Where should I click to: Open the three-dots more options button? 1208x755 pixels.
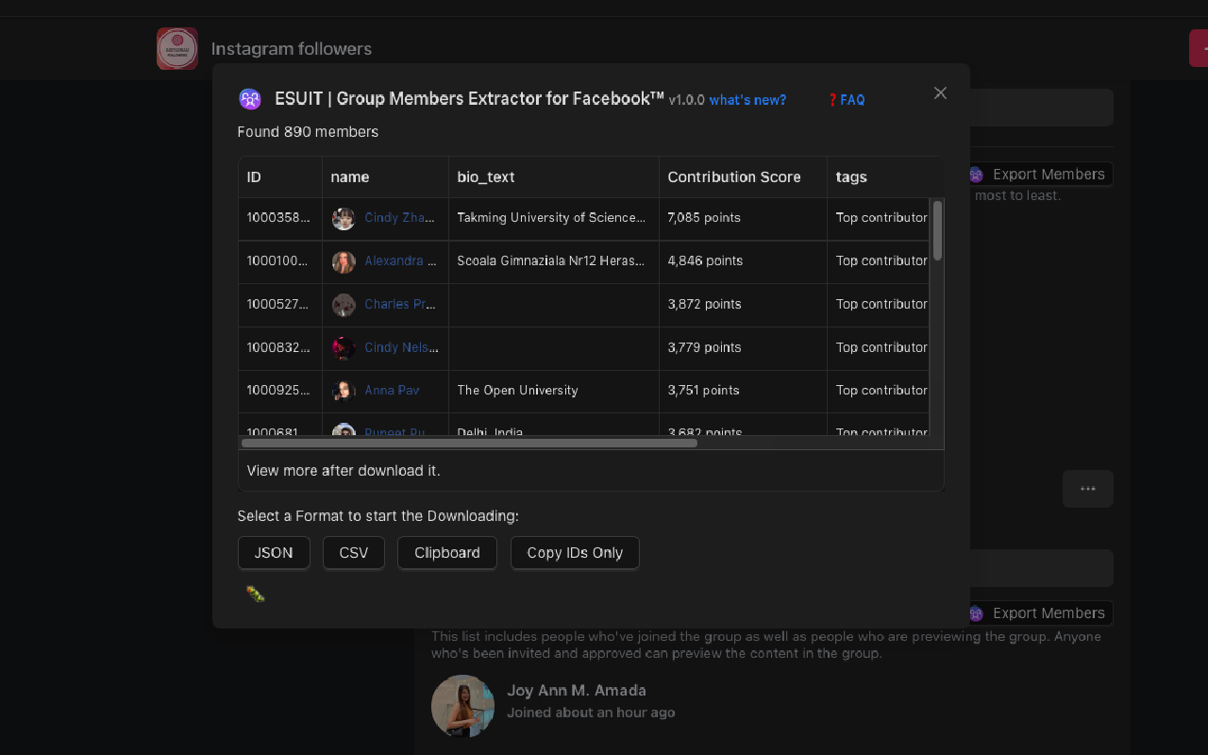tap(1088, 489)
